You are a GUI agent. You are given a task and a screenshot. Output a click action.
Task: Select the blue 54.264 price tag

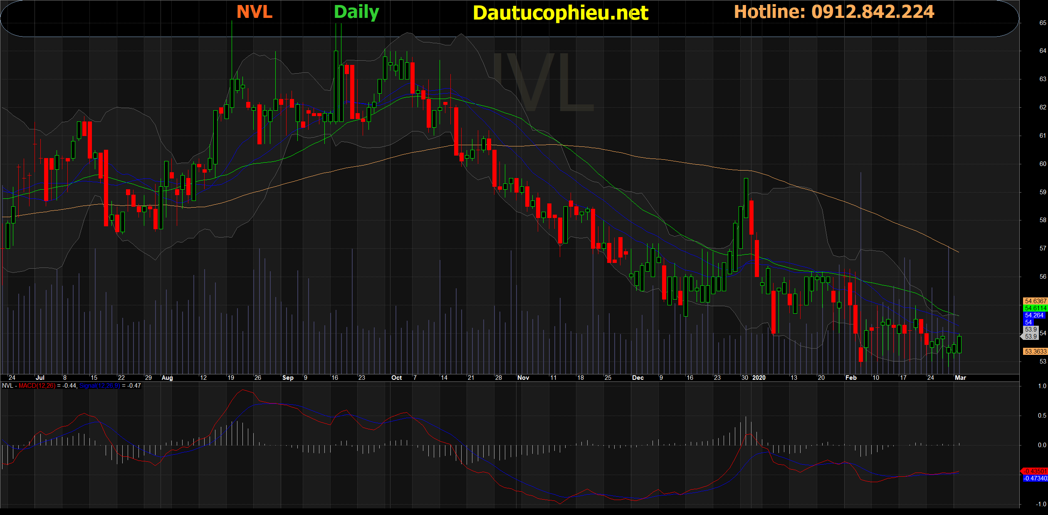pyautogui.click(x=1033, y=315)
